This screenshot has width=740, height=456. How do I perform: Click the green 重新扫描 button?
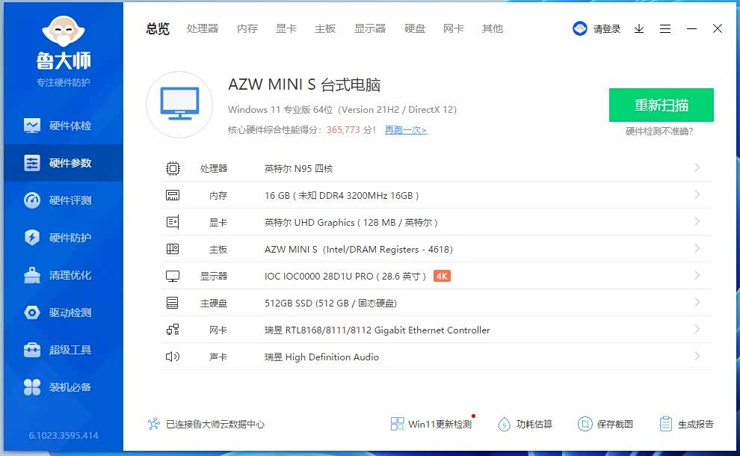661,105
